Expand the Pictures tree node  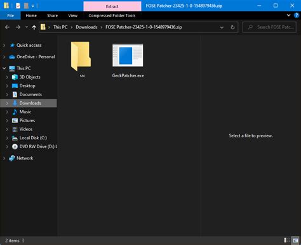coord(7,120)
